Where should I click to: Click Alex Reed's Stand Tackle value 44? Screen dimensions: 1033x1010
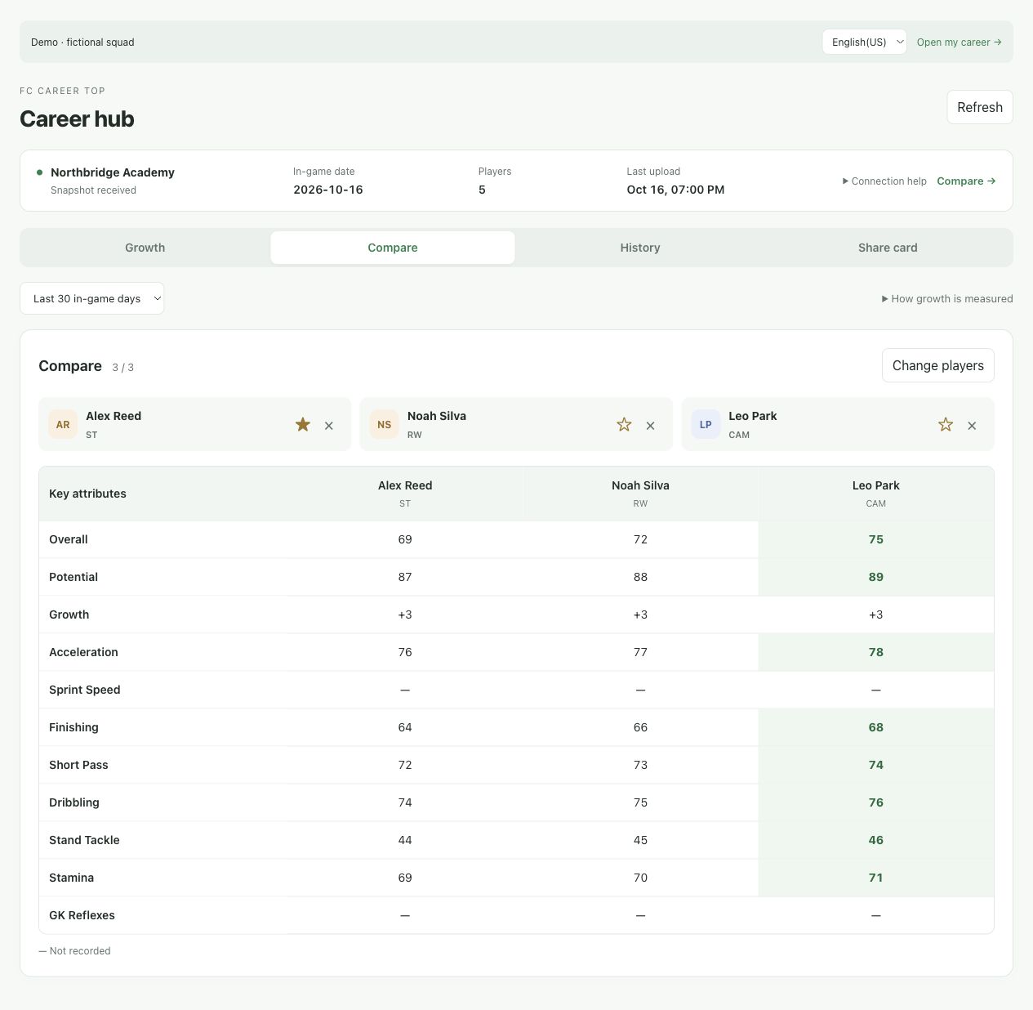click(405, 840)
